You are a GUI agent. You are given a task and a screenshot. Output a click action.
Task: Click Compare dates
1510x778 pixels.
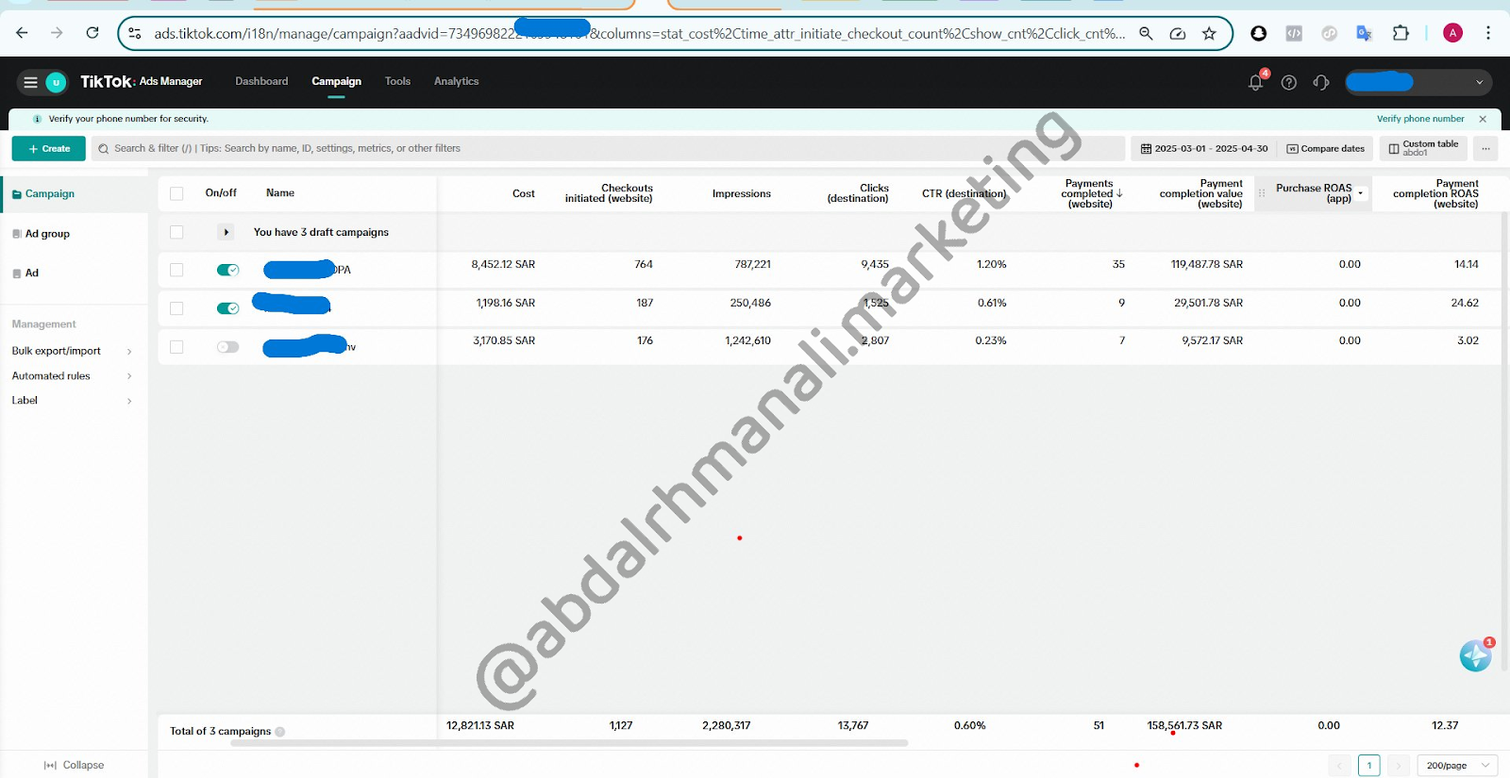[x=1325, y=148]
